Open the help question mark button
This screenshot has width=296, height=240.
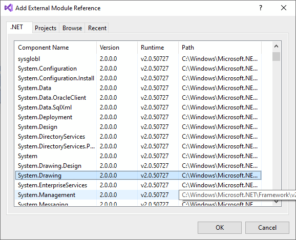click(261, 8)
